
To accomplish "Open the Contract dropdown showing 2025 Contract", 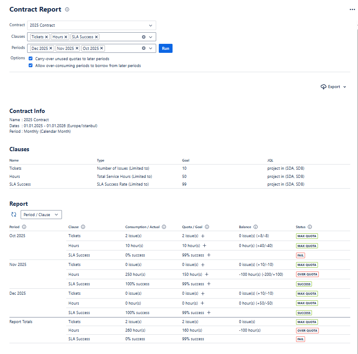I will 91,25.
